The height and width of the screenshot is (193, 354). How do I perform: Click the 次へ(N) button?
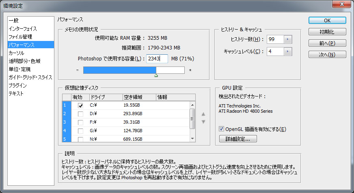(x=327, y=54)
